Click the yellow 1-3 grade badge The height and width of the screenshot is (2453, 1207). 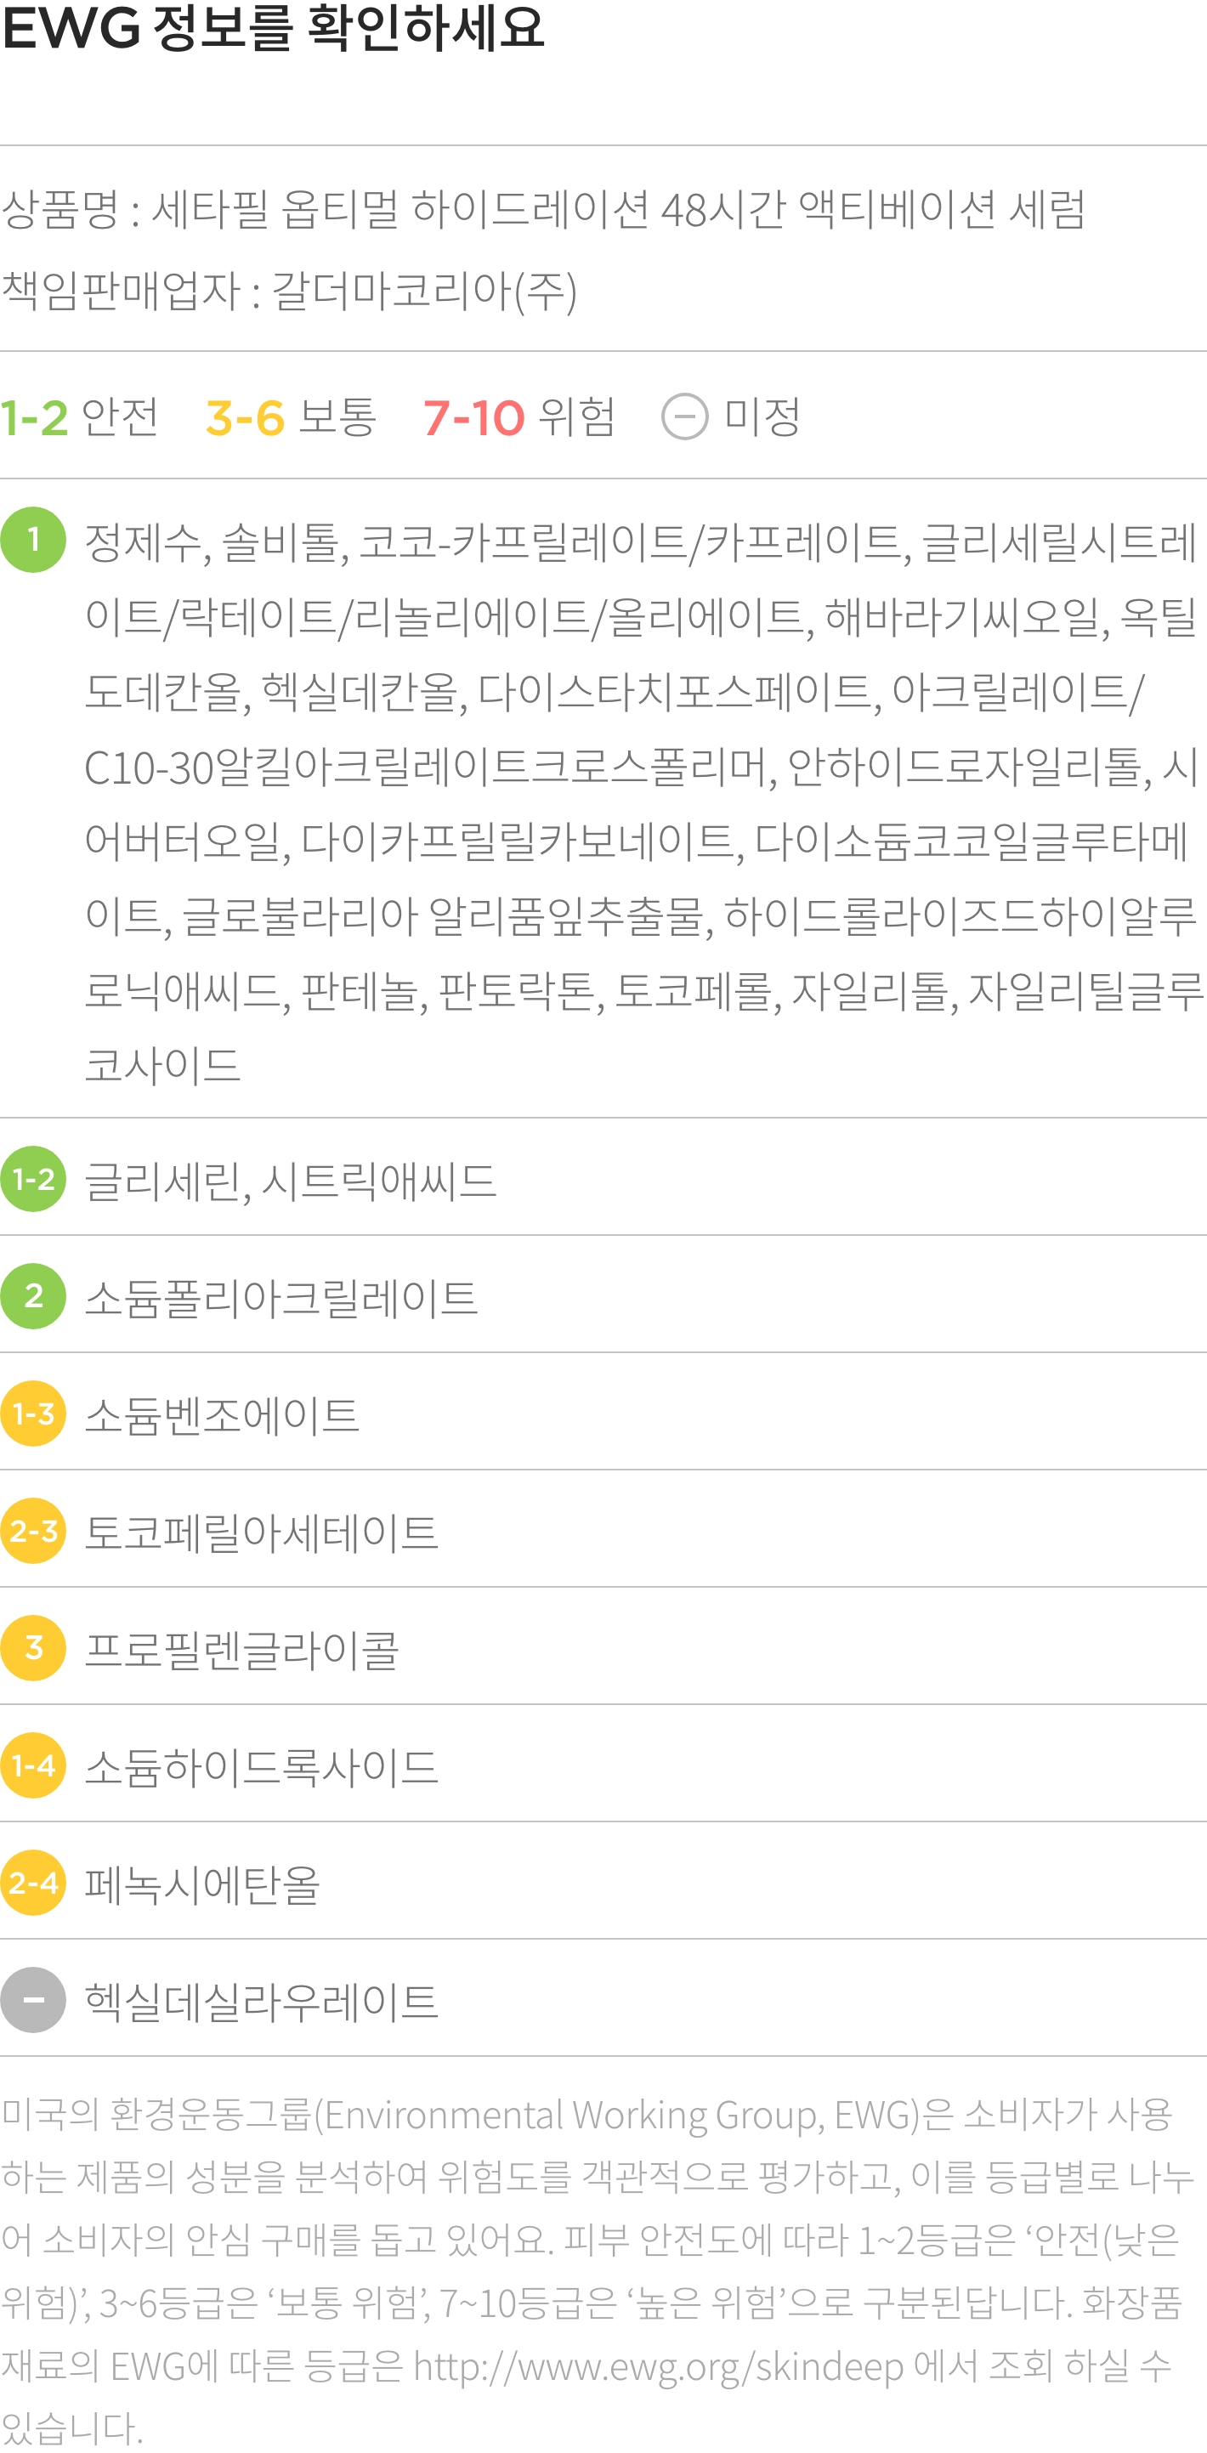click(x=33, y=1413)
